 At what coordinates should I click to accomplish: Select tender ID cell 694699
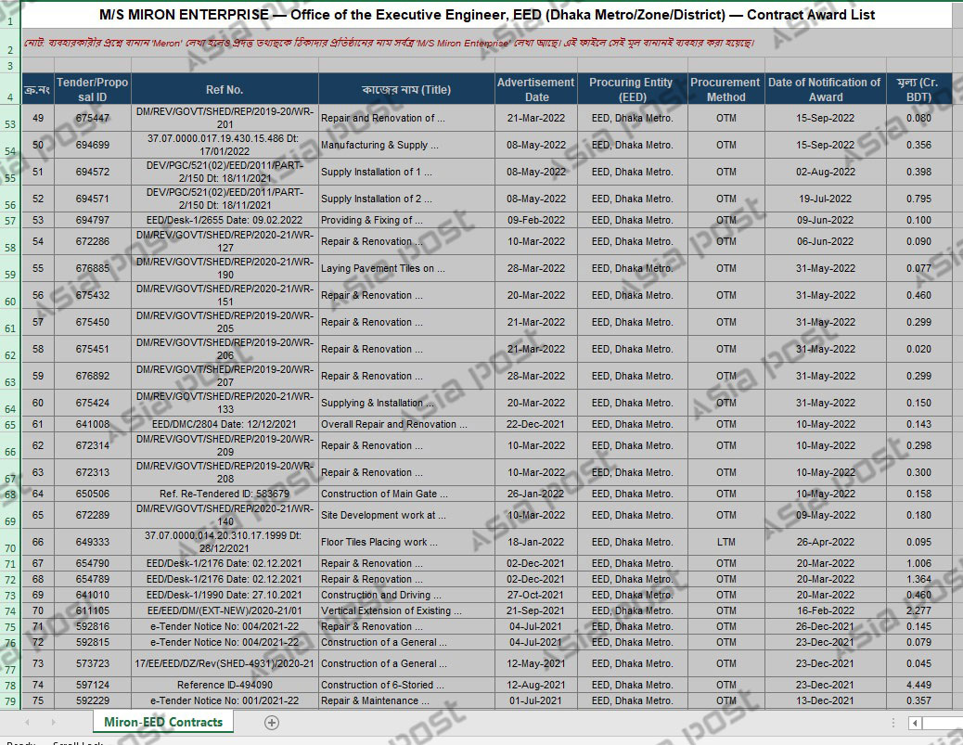coord(92,145)
